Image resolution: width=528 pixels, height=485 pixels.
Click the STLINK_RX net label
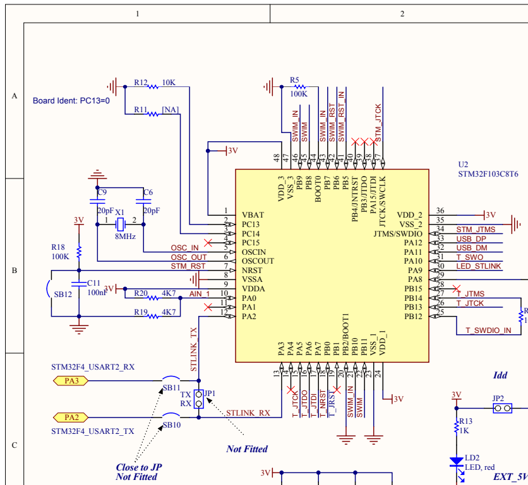[248, 413]
